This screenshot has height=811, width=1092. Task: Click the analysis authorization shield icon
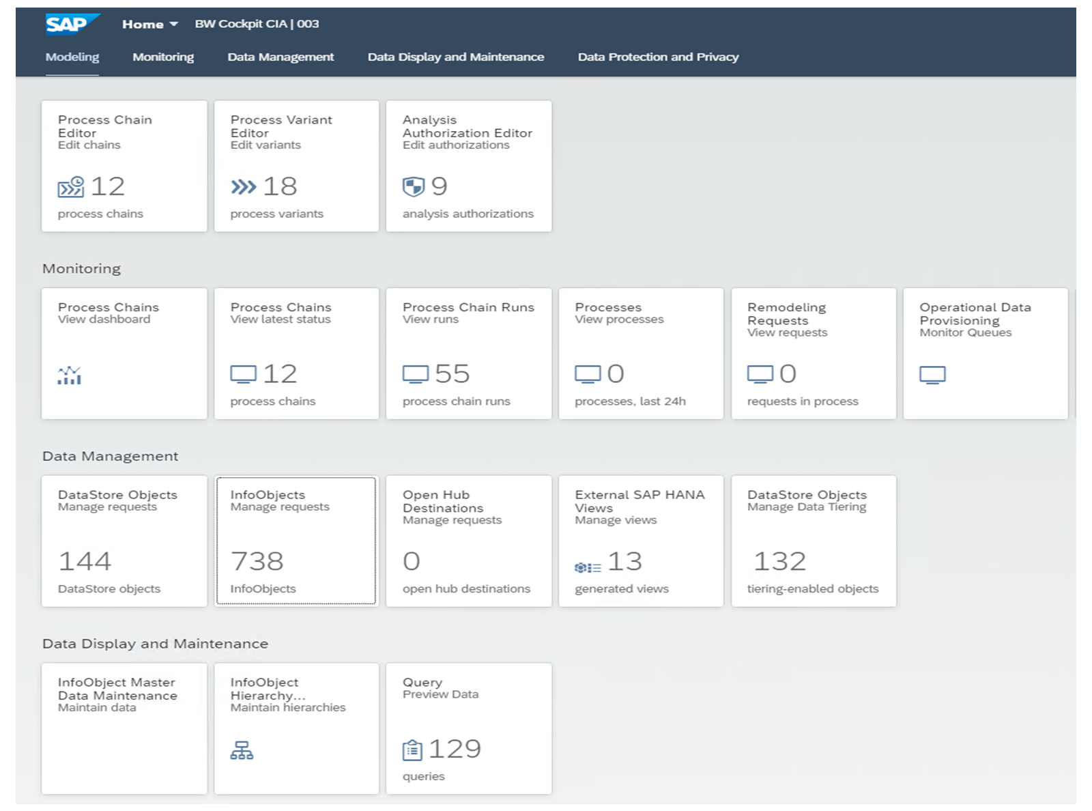[x=414, y=186]
